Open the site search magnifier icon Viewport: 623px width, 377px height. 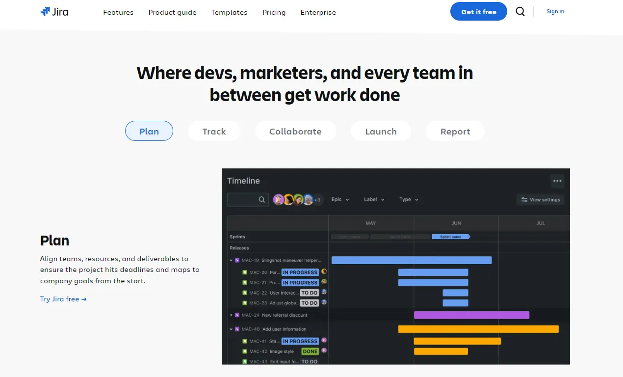[x=520, y=12]
